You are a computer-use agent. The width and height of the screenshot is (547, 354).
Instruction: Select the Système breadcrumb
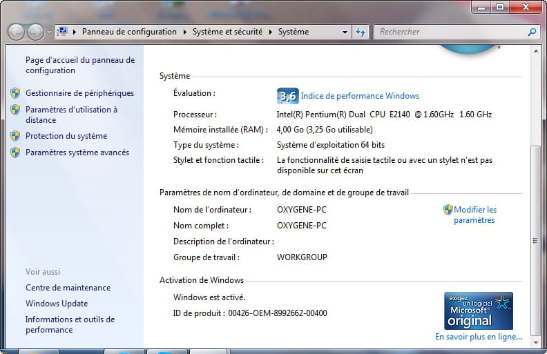click(294, 32)
